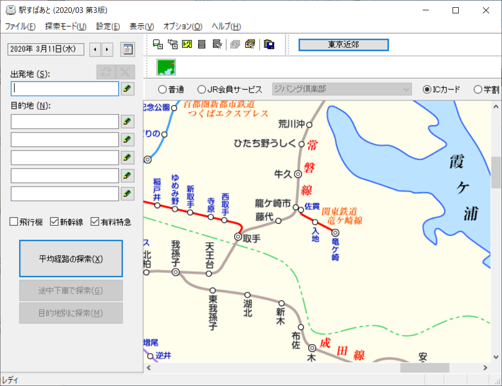Click the map scroll left arrow
Image resolution: width=502 pixels, height=386 pixels.
(149, 368)
